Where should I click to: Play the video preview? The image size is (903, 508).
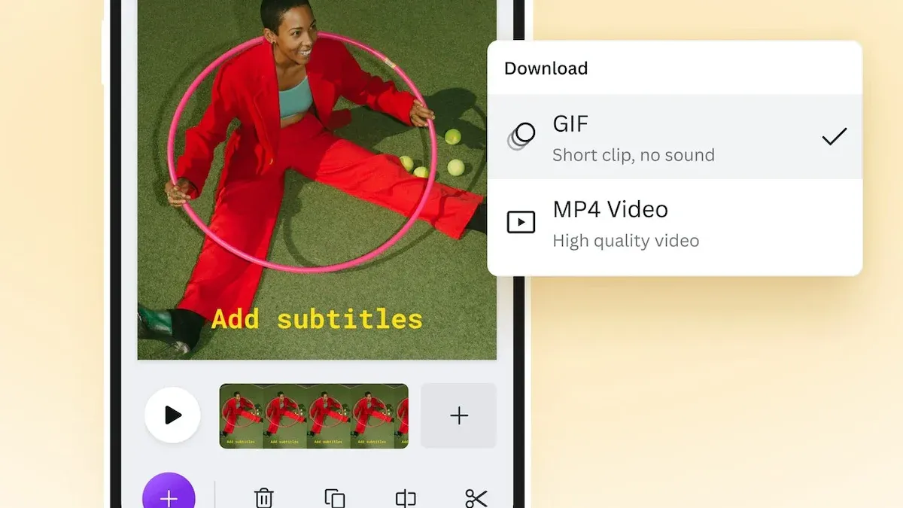[x=172, y=415]
